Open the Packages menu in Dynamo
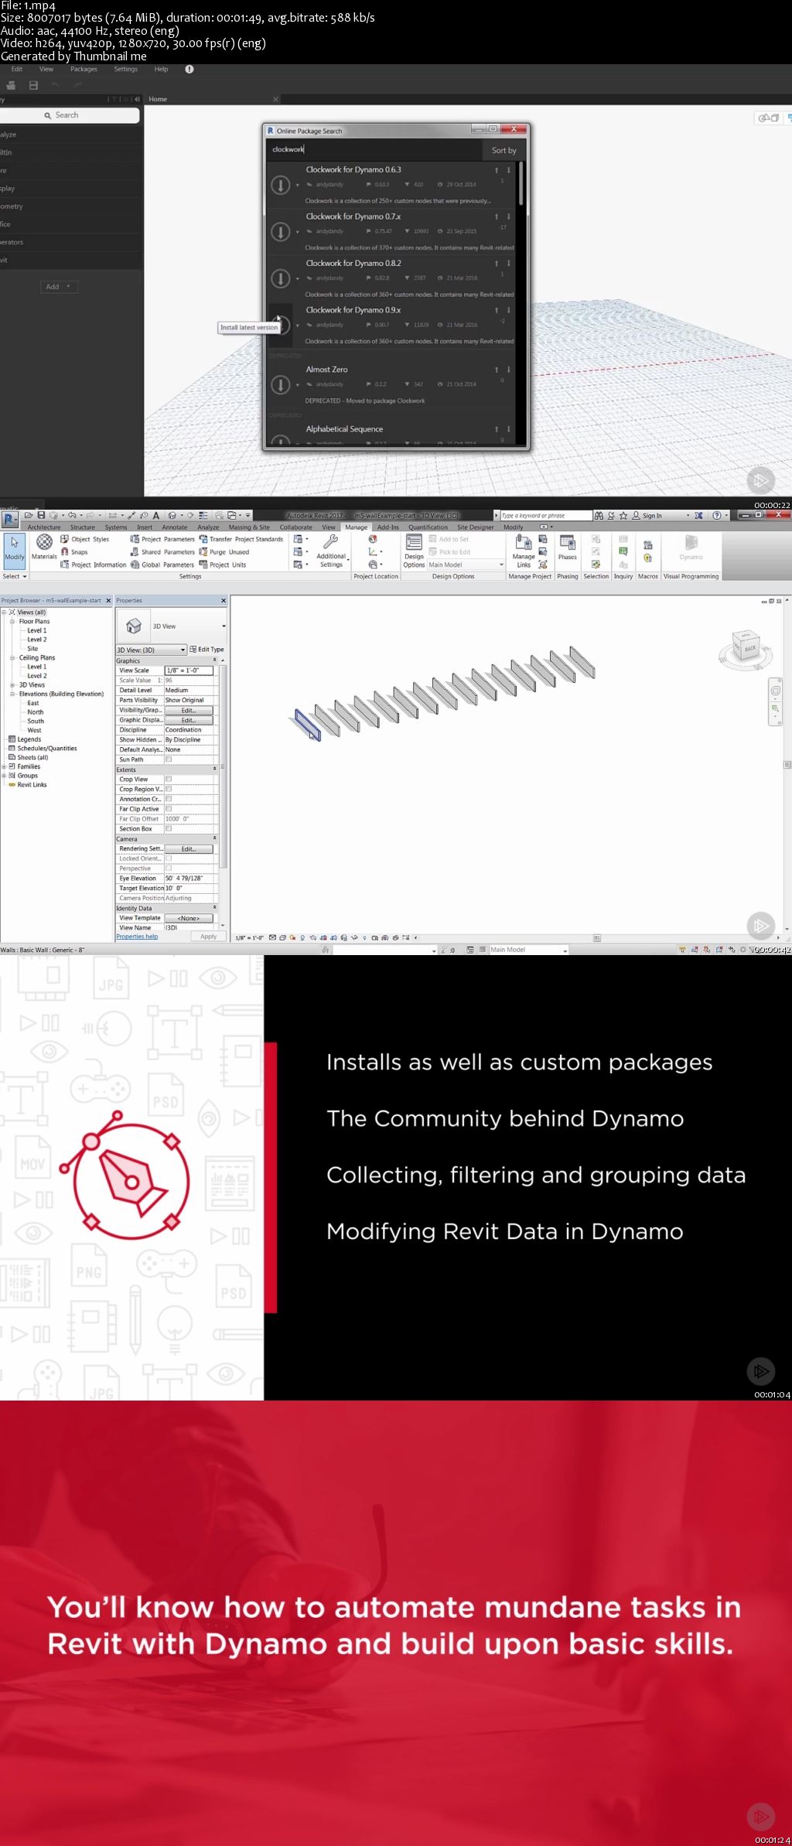 (x=84, y=69)
